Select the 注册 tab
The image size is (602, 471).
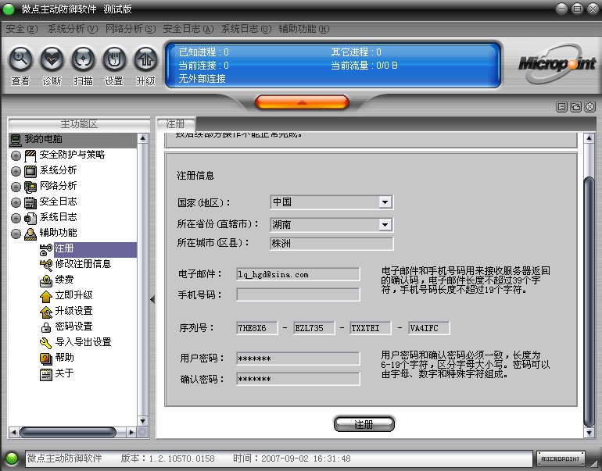click(x=176, y=124)
